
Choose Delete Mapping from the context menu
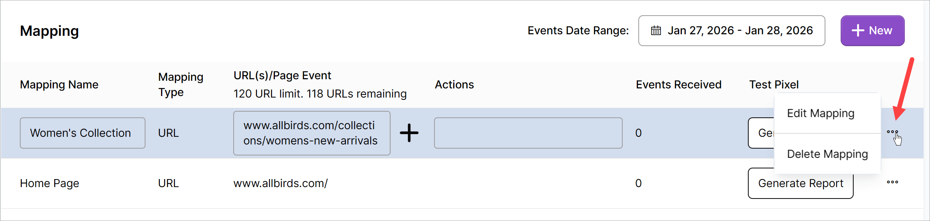(827, 154)
